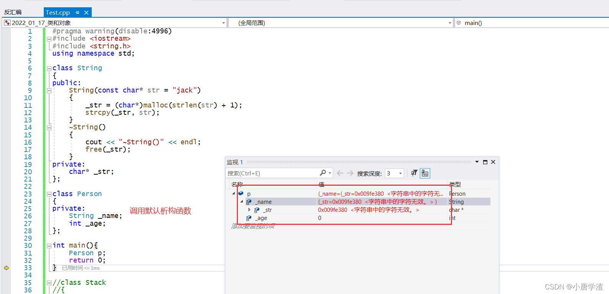Switch to the 反汇编 (Disassembly) tab
The image size is (609, 294).
[13, 12]
